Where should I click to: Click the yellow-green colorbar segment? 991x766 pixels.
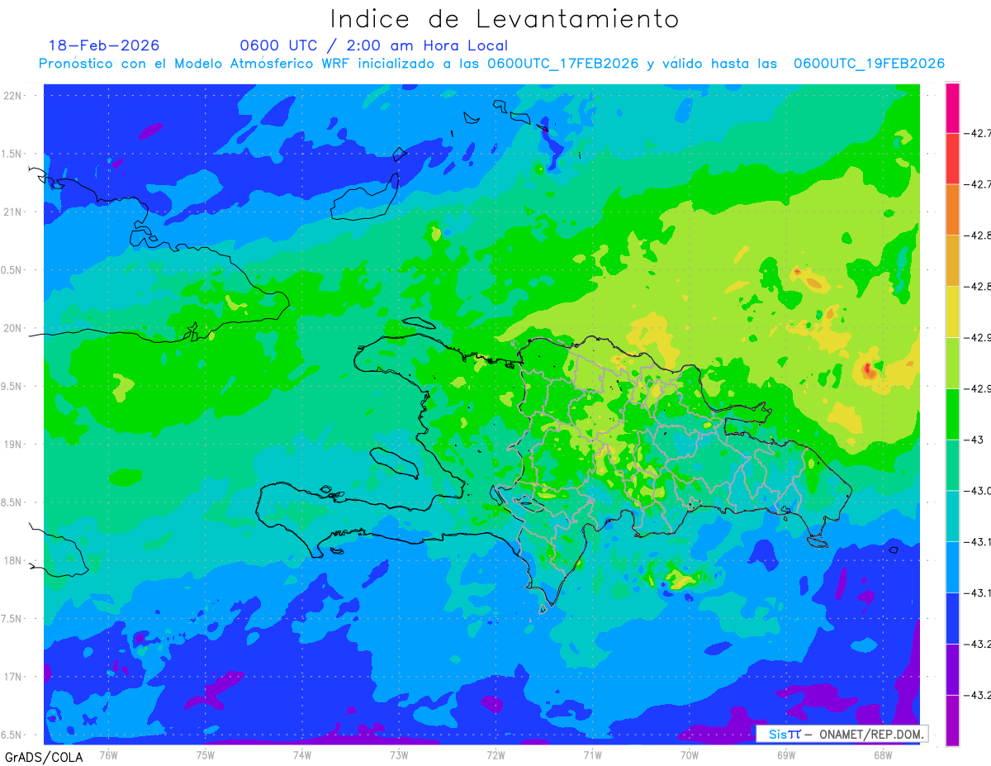pyautogui.click(x=952, y=363)
